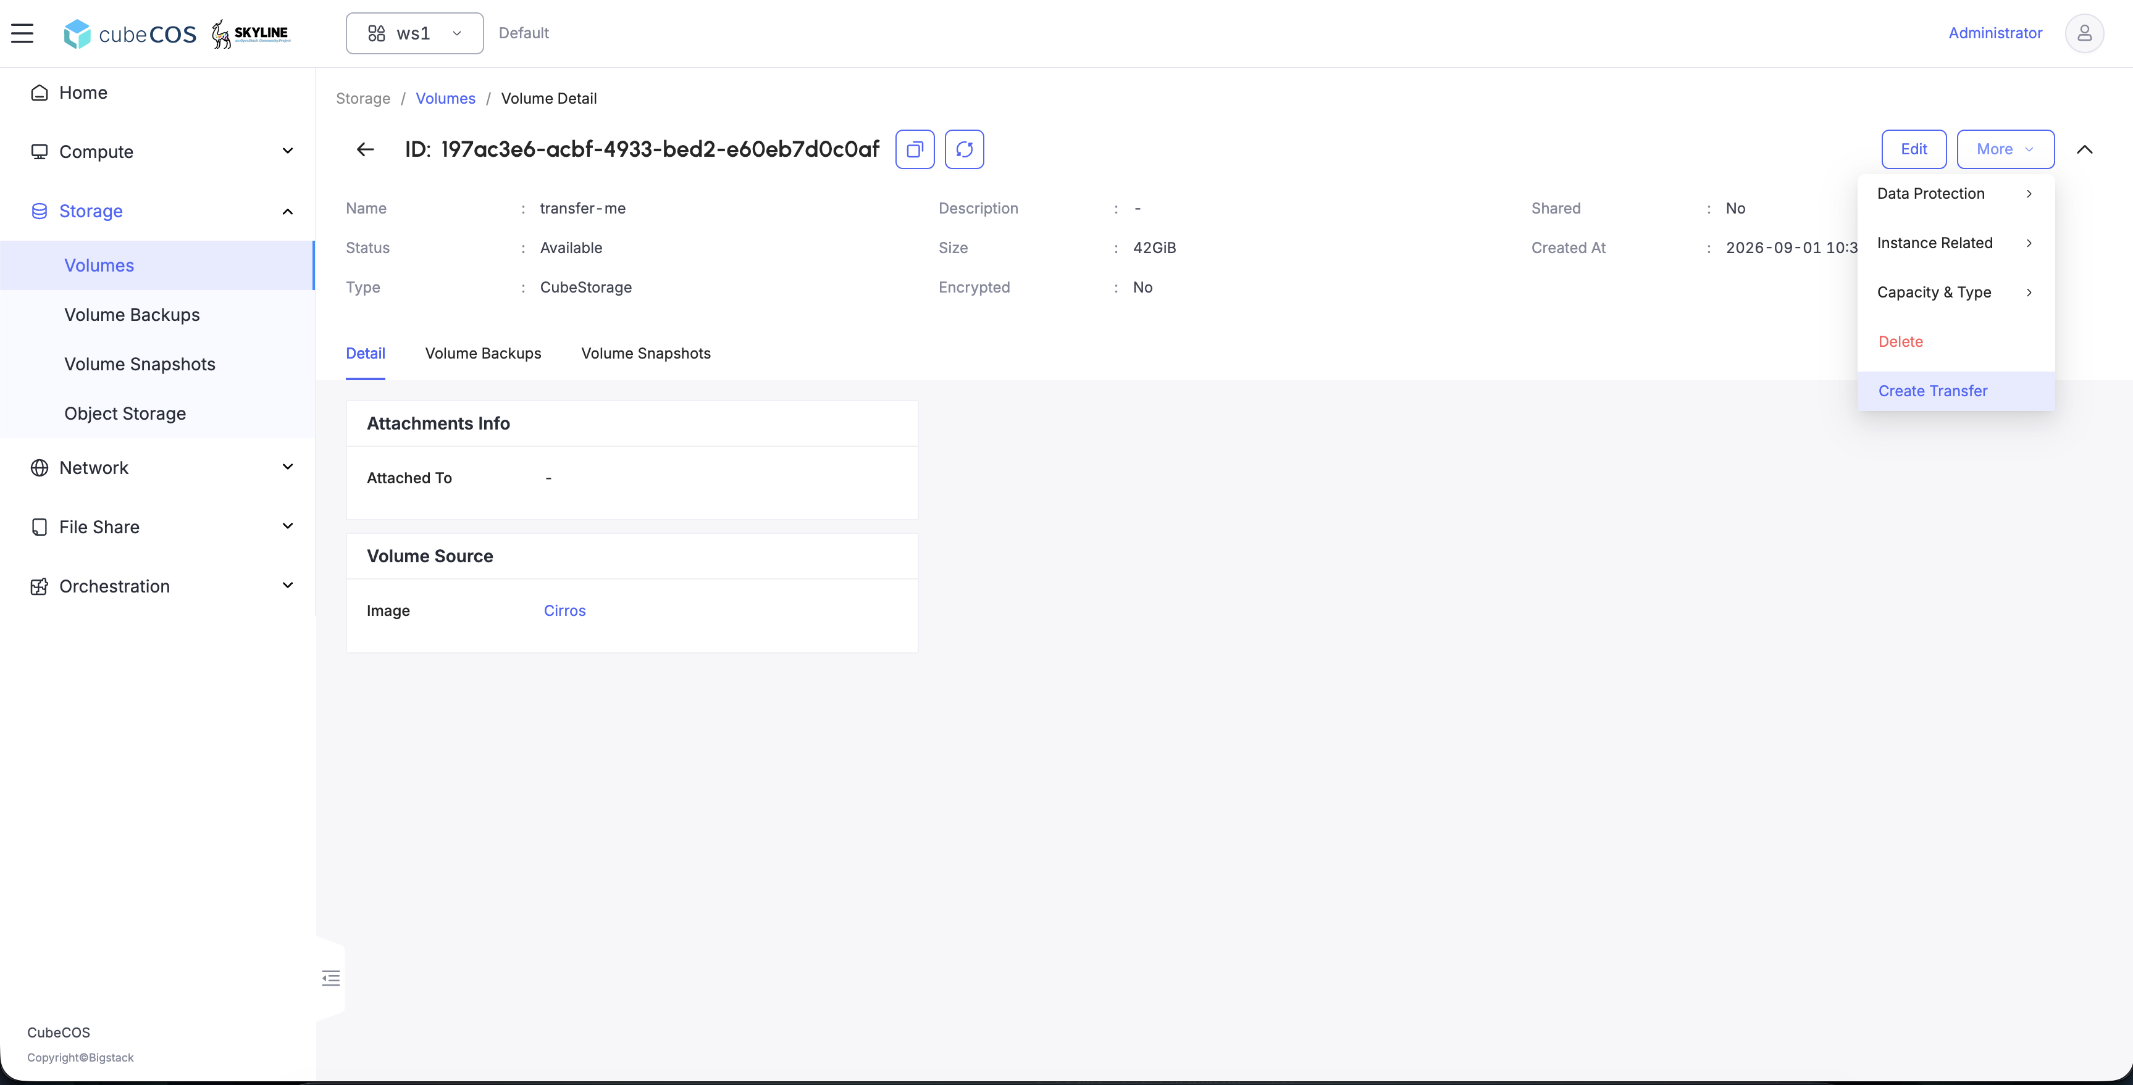The image size is (2133, 1085).
Task: Open Volume Snapshots in the sidebar
Action: coord(157,364)
